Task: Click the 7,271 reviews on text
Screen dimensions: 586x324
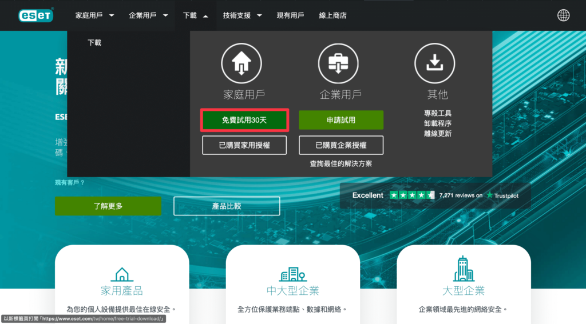Action: tap(461, 195)
